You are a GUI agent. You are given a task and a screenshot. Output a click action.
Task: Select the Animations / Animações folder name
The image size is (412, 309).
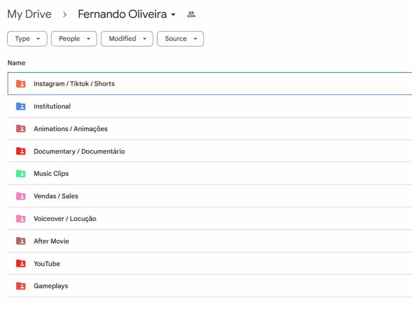click(71, 129)
